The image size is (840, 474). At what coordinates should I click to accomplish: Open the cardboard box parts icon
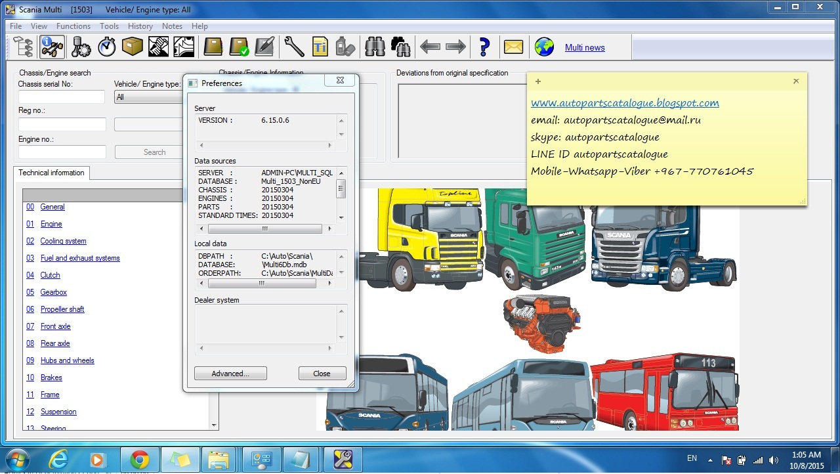click(133, 47)
